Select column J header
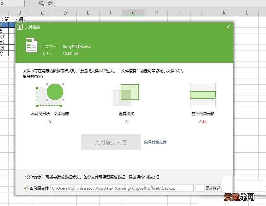The image size is (266, 206). 202,13
